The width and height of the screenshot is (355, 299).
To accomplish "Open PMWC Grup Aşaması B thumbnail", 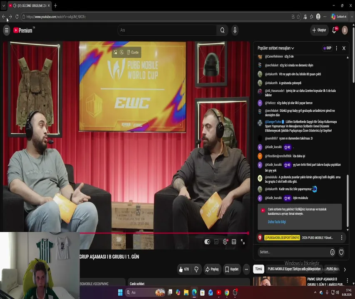I will click(279, 281).
